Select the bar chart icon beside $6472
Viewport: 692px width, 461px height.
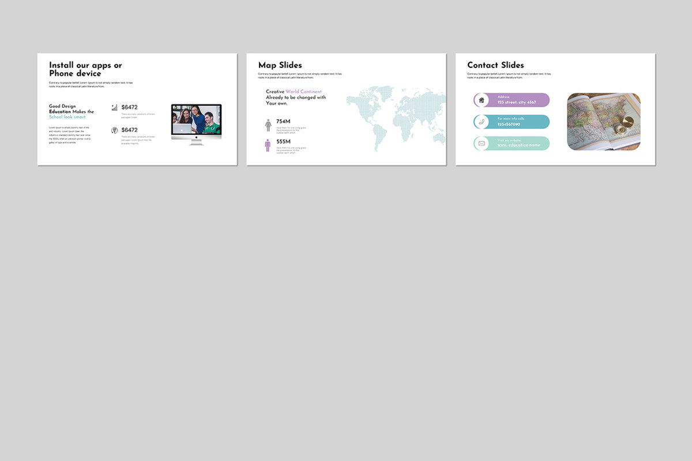pos(114,107)
